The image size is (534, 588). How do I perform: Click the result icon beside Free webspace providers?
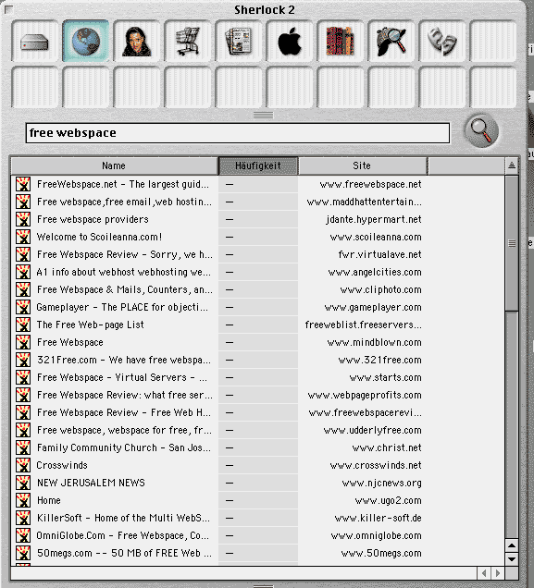[23, 219]
